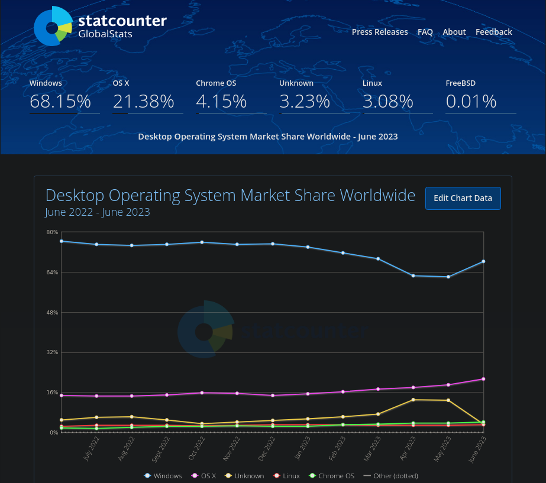Go to the FAQ link

tap(425, 32)
